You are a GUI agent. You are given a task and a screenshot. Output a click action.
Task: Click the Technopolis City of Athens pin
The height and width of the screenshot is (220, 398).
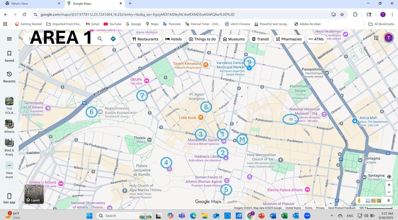[48, 108]
